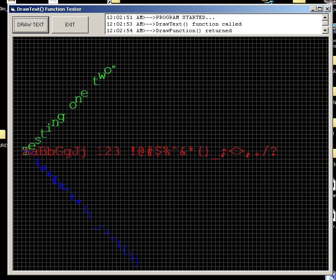Click the 'PROGRAM STARTED...' log line
The image size is (336, 280).
click(x=160, y=17)
